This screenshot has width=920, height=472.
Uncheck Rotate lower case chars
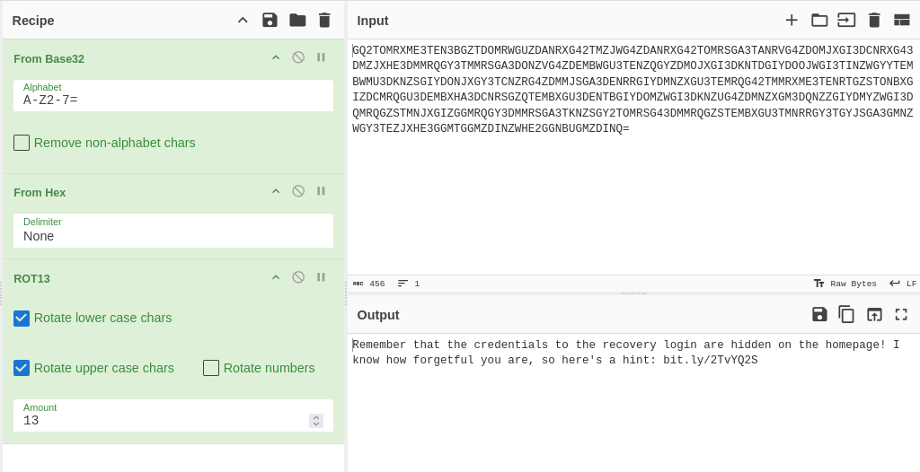22,318
